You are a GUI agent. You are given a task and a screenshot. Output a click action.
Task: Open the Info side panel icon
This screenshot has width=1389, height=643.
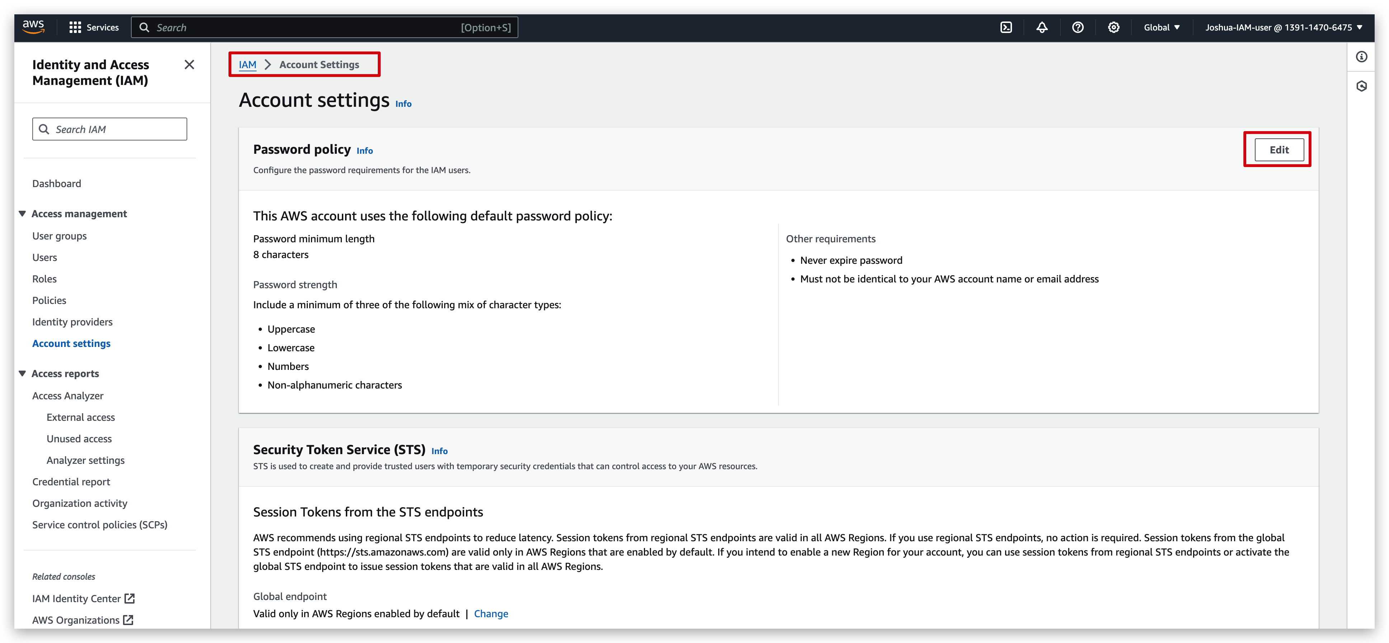pos(1361,57)
